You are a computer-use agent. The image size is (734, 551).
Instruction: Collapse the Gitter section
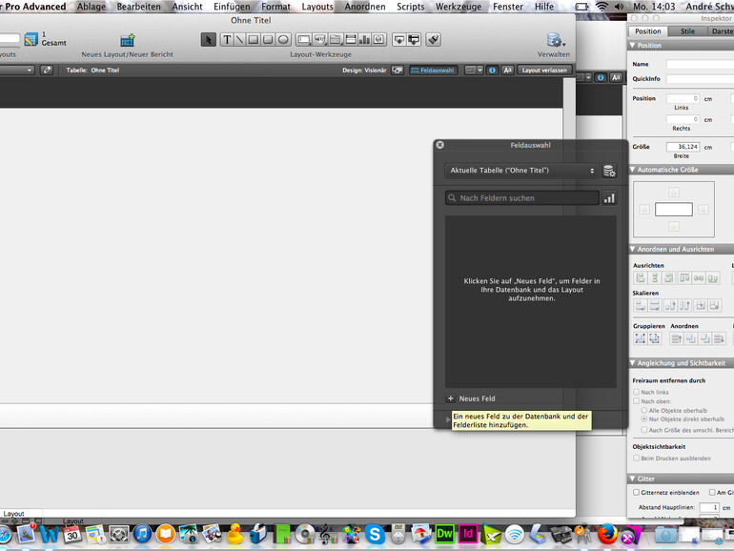[633, 479]
